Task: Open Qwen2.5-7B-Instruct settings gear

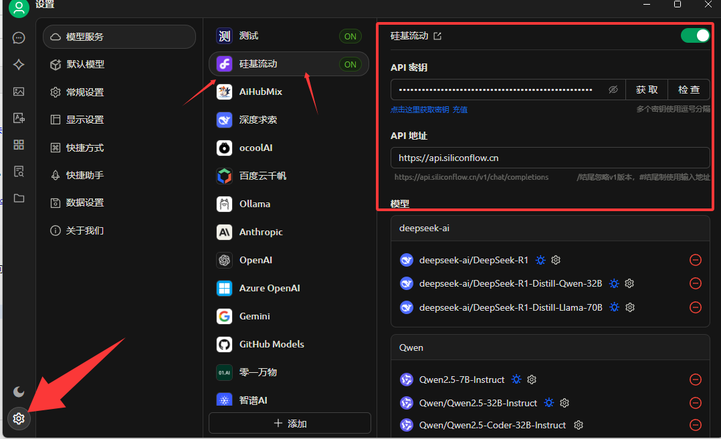Action: click(x=532, y=380)
